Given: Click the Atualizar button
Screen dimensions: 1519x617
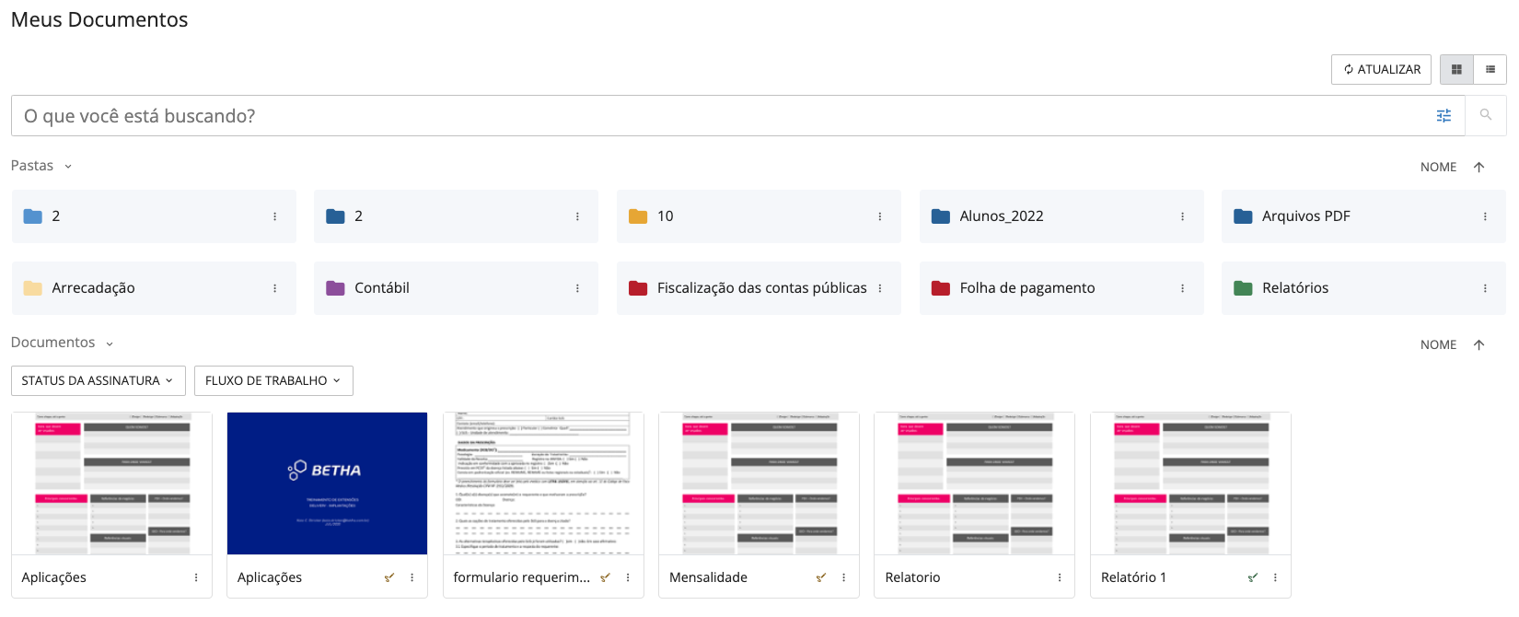Looking at the screenshot, I should pyautogui.click(x=1381, y=70).
